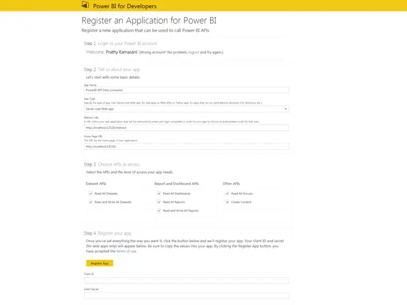Open the terms of use link

[126, 251]
